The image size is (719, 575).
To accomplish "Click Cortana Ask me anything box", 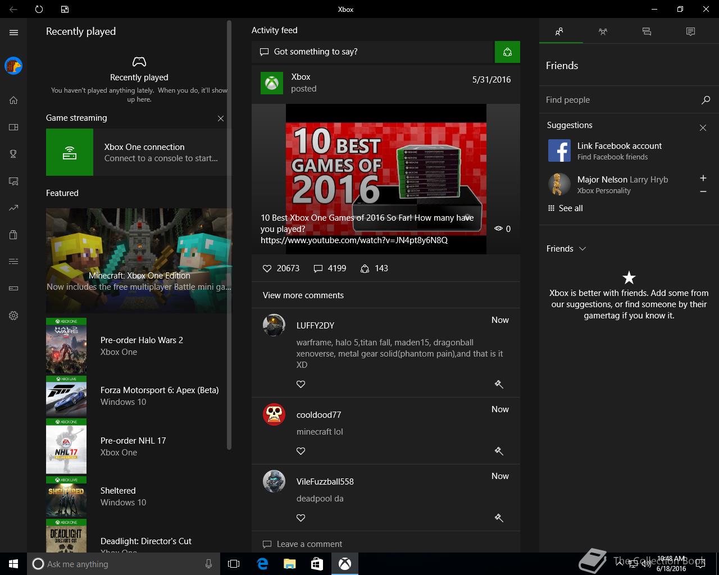I will [x=124, y=564].
